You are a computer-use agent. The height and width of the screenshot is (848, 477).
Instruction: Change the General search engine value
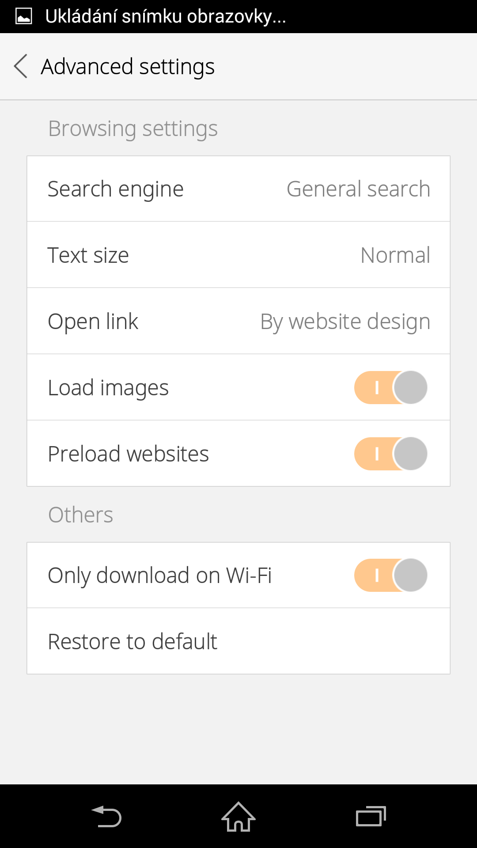coord(358,189)
